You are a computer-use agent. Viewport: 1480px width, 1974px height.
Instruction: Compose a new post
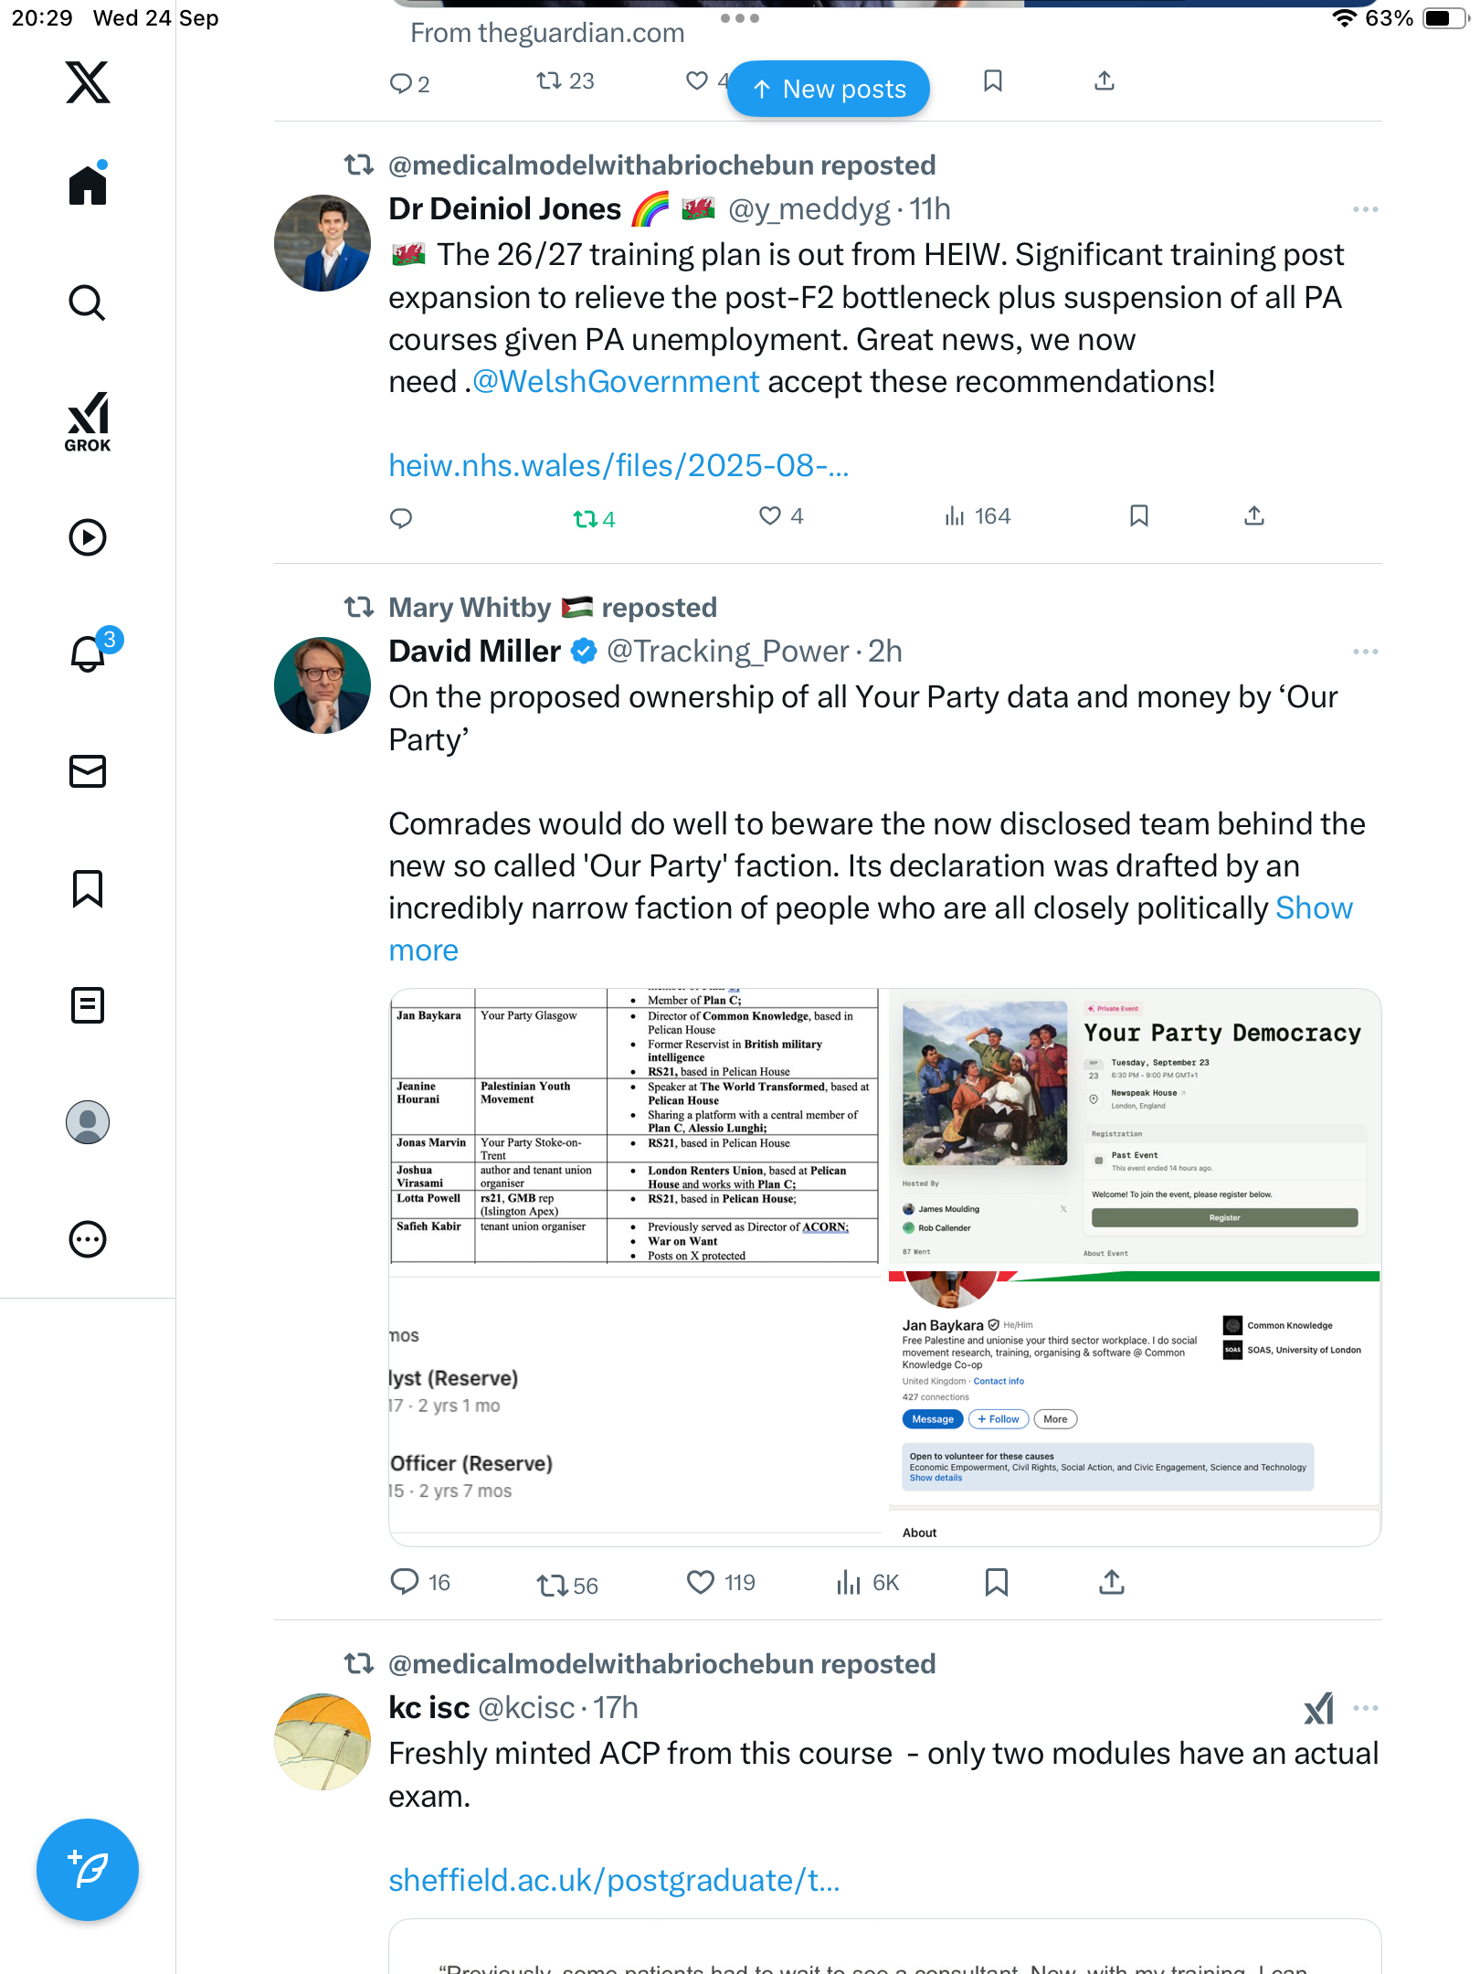88,1870
